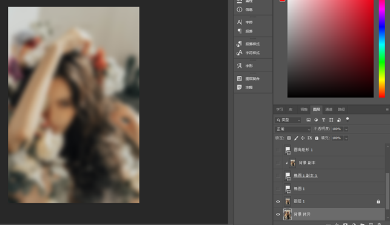This screenshot has height=225, width=390.
Task: Click the red foreground color swatch
Action: click(282, 1)
